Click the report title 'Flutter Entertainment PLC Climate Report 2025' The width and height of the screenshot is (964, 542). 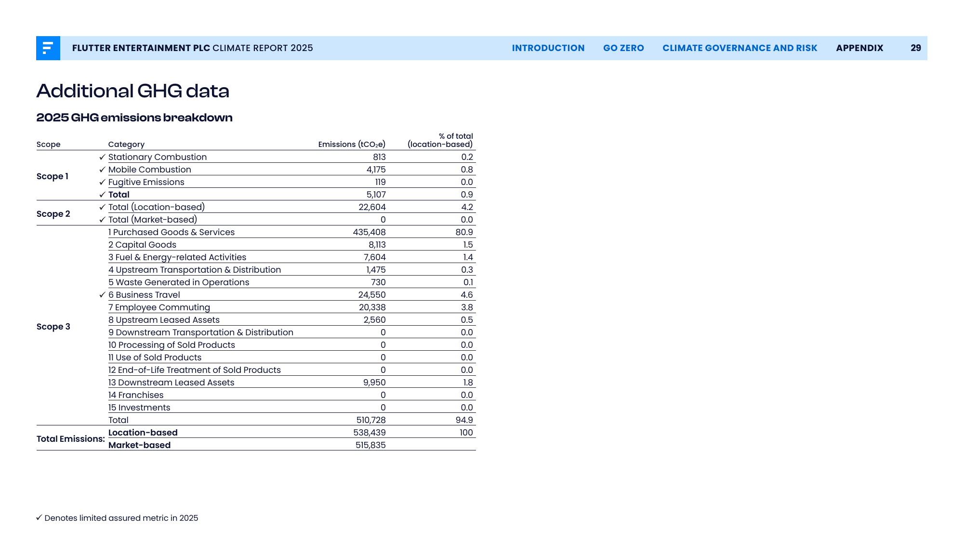click(x=193, y=48)
